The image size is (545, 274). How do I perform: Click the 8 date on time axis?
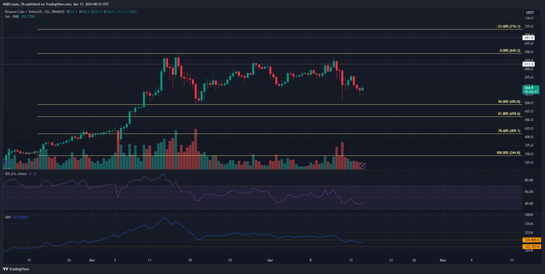310,260
